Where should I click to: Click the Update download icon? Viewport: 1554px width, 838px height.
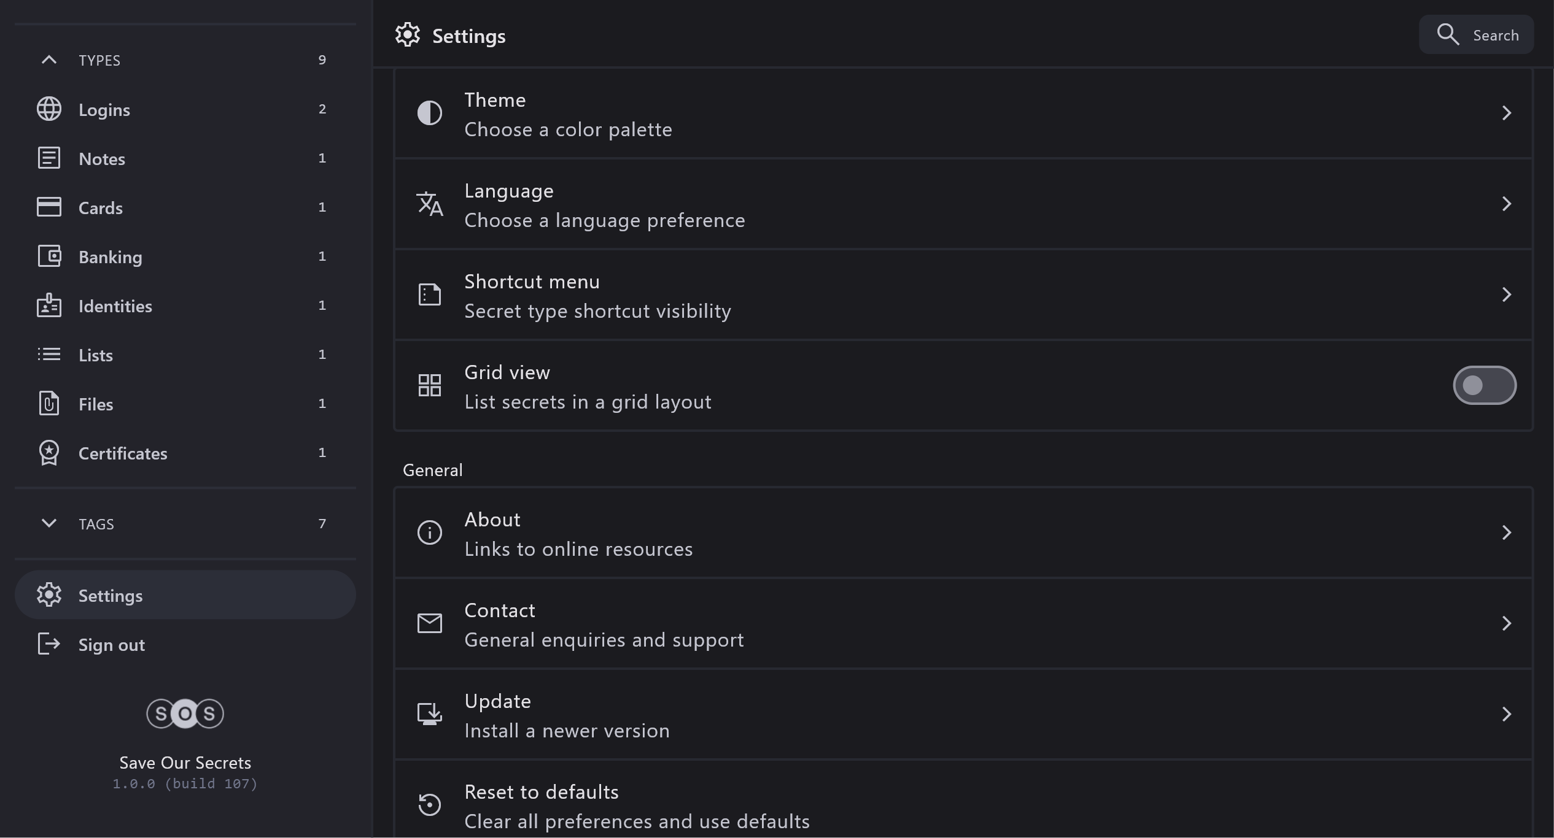(430, 715)
